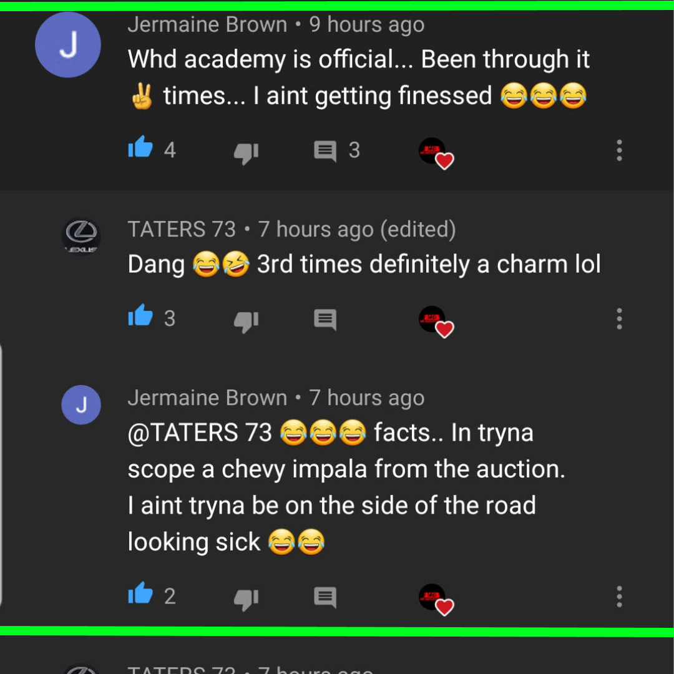This screenshot has height=674, width=674.
Task: Open Jermaine Brown's large profile avatar
Action: pos(68,45)
